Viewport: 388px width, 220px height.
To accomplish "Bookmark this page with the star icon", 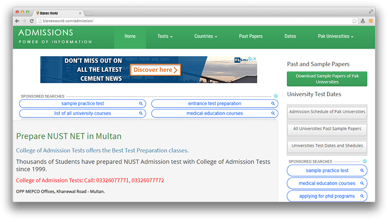I will tap(354, 21).
